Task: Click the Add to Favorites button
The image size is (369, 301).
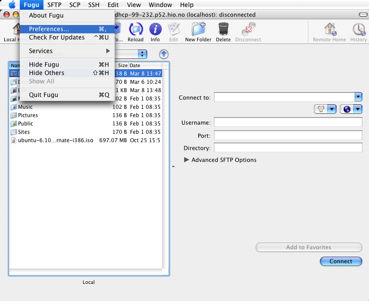Action: pos(309,247)
